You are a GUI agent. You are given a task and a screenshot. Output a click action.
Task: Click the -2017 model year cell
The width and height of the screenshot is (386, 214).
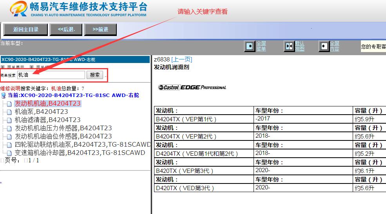(303, 119)
